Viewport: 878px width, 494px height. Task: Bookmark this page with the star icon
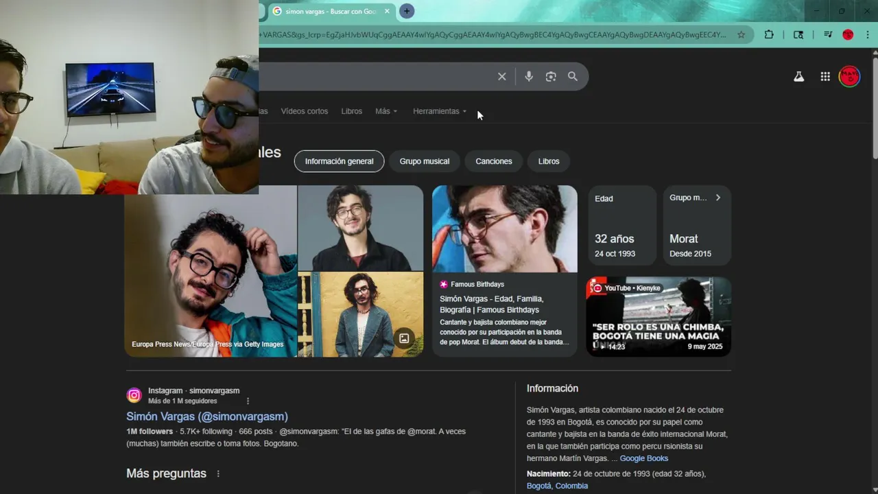point(741,34)
